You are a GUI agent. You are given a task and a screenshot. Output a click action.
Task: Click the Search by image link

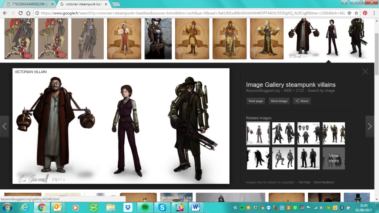click(321, 91)
